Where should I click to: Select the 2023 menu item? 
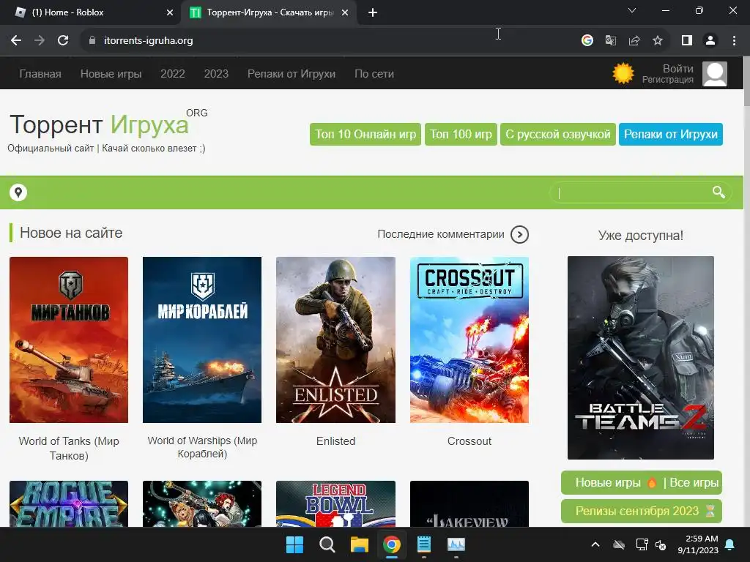(x=216, y=74)
